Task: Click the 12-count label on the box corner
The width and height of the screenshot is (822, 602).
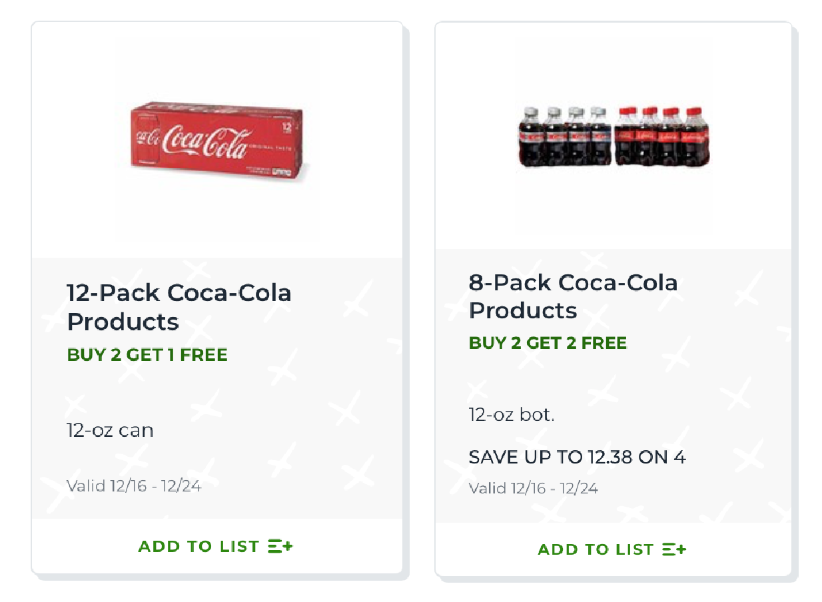Action: [288, 125]
